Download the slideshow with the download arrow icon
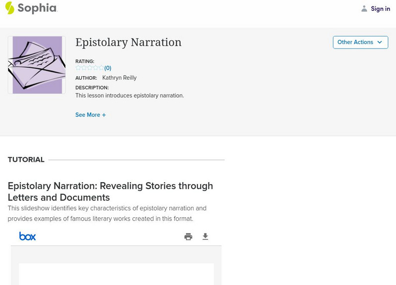 (x=205, y=237)
